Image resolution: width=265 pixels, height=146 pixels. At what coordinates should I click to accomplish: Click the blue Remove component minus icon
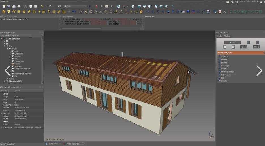74,12
